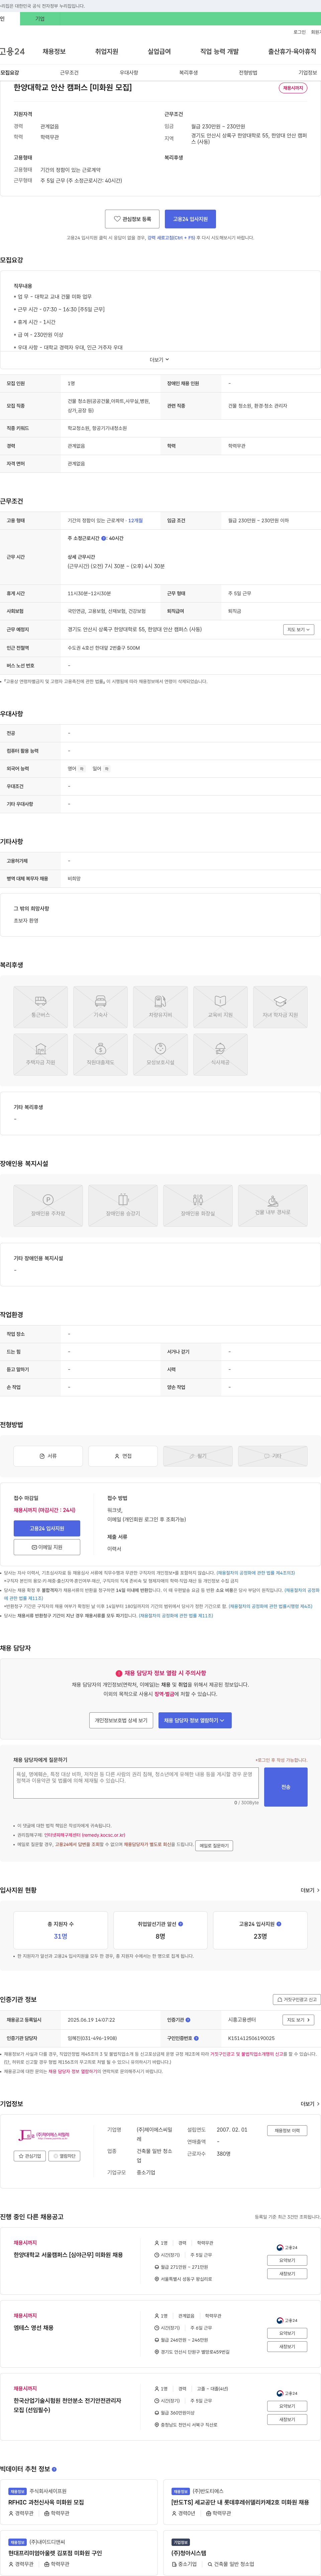
Task: Click the 건물 내부 경사로 icon tile
Action: 273,1206
